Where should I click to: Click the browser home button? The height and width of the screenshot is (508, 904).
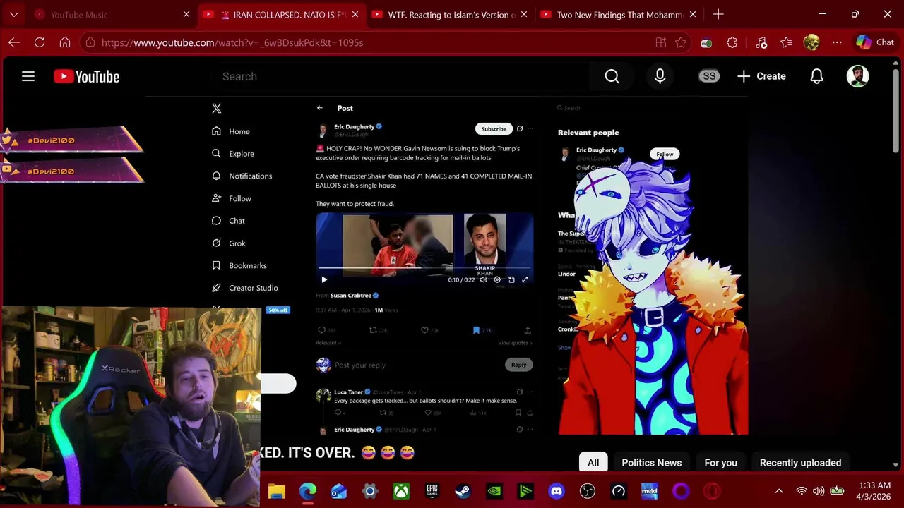(x=65, y=42)
